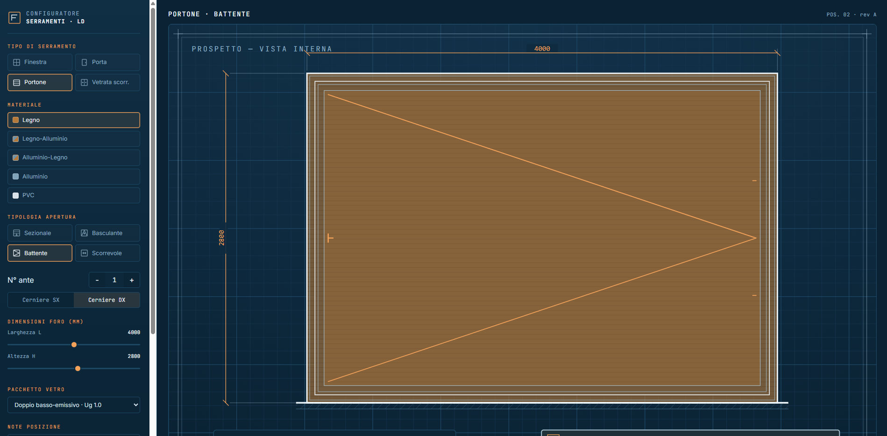Viewport: 887px width, 436px height.
Task: Click the Larghezza L value 4000
Action: pos(134,333)
